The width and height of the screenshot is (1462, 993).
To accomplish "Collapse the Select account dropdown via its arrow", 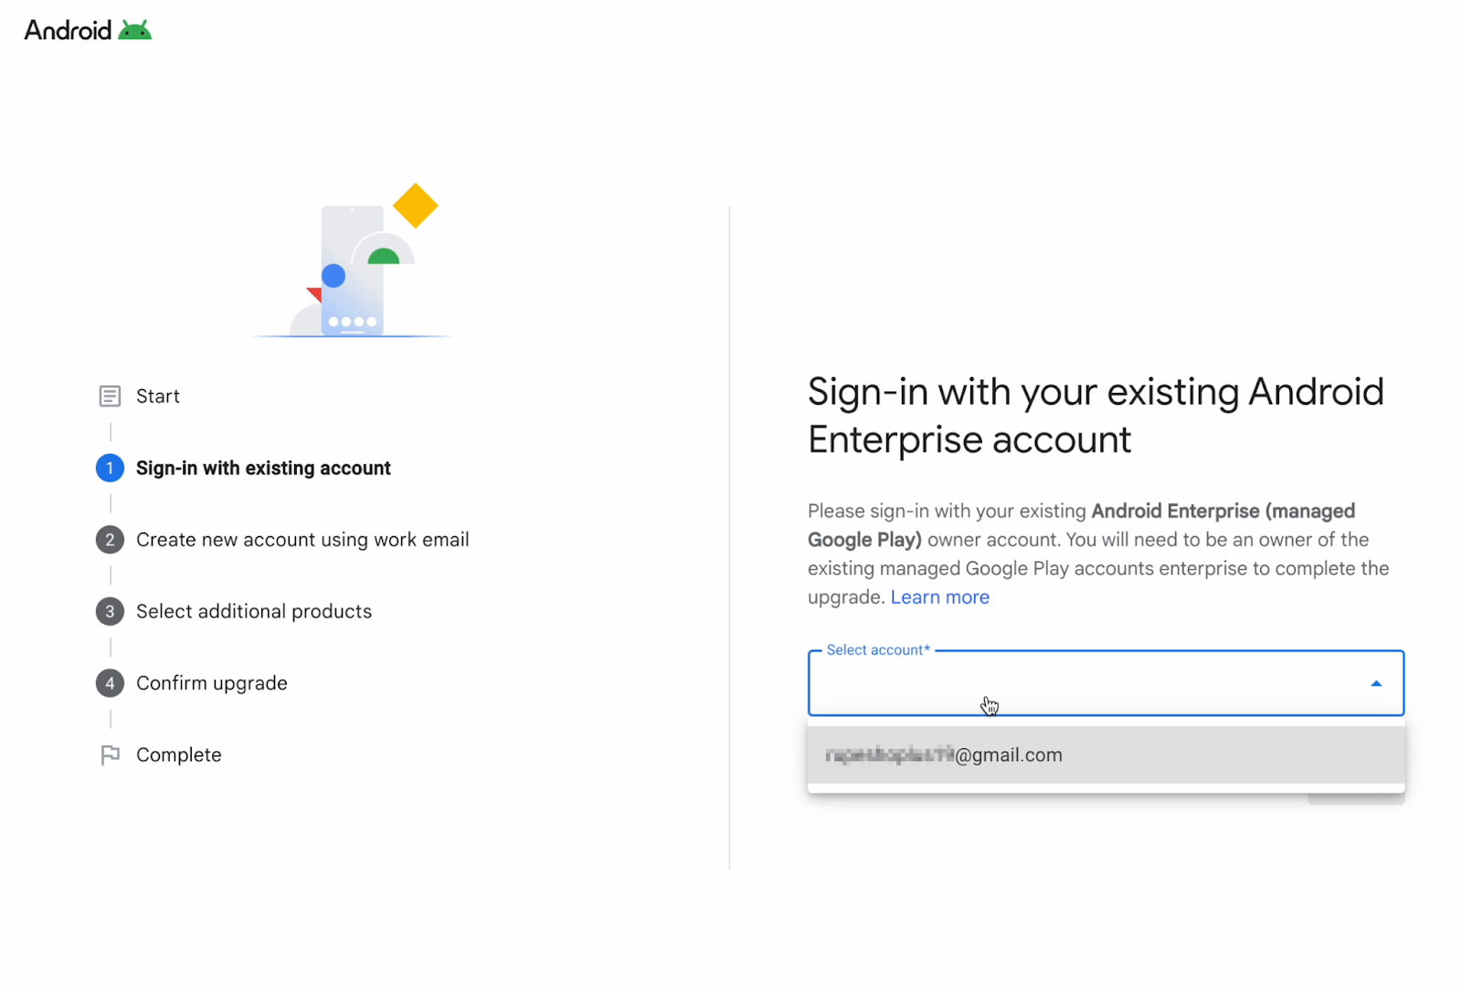I will point(1376,682).
